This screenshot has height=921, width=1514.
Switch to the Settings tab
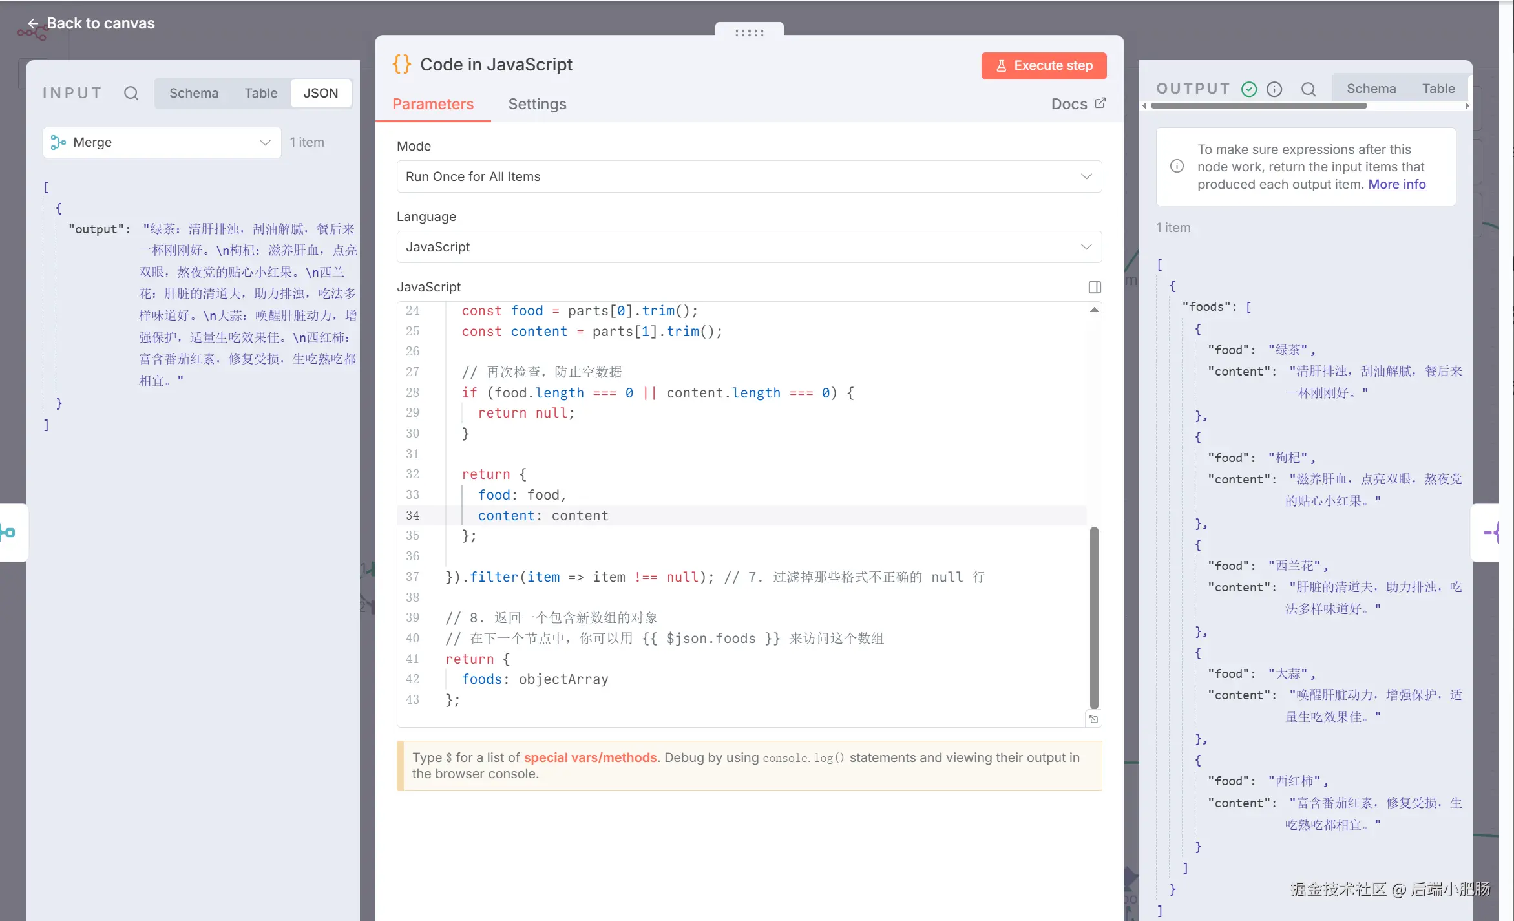click(536, 104)
